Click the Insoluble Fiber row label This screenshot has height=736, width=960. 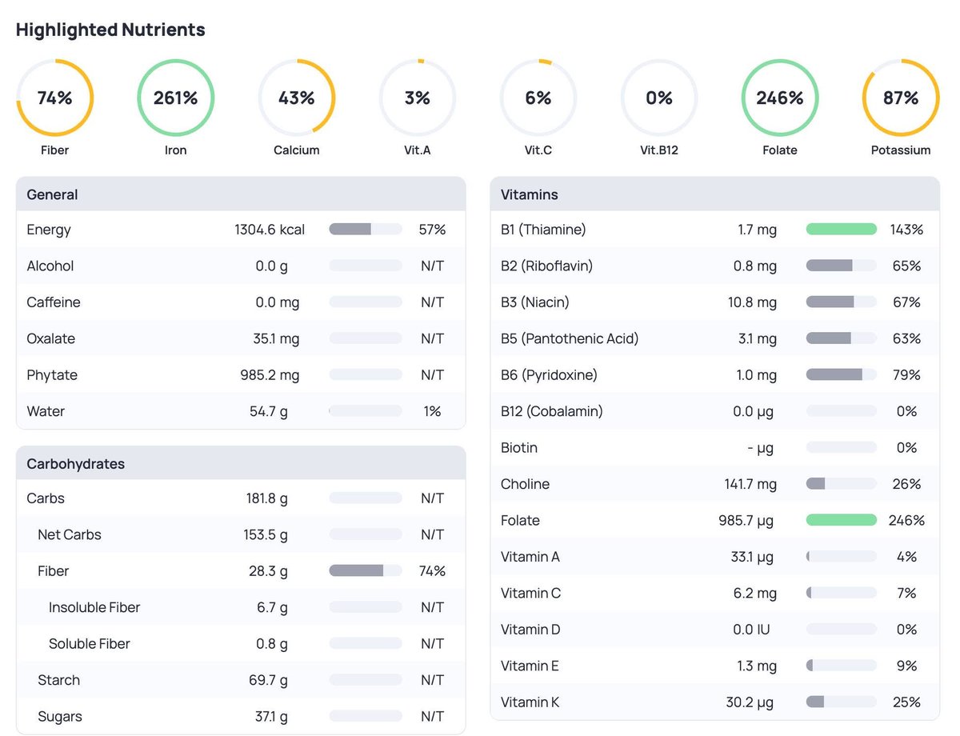[94, 607]
